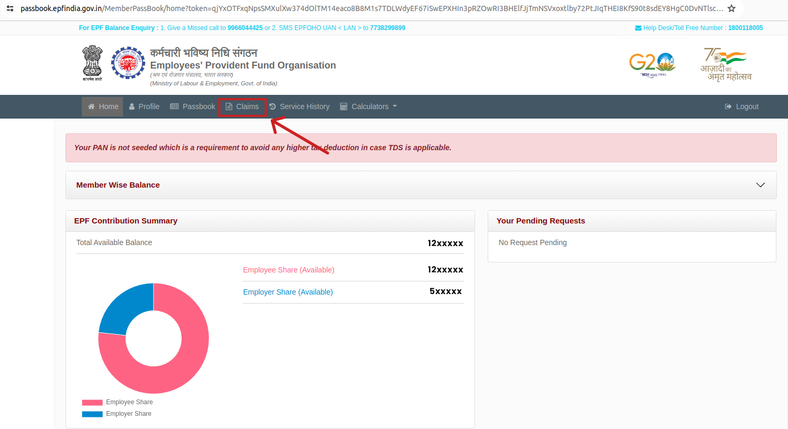Click the Employee Share (Available) label
788x429 pixels.
pos(289,270)
